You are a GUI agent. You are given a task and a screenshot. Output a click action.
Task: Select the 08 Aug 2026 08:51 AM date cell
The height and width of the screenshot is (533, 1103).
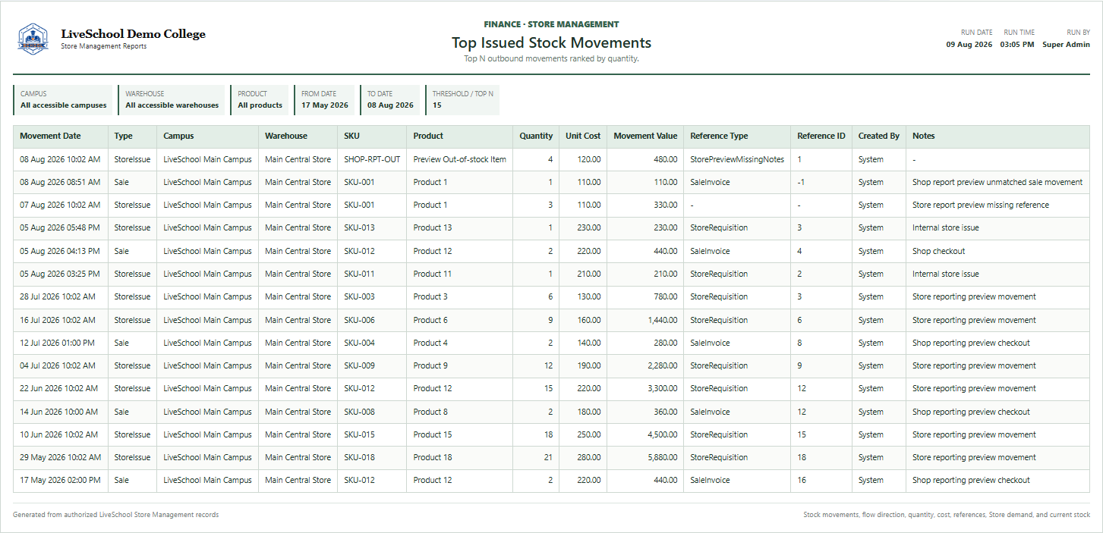click(61, 183)
